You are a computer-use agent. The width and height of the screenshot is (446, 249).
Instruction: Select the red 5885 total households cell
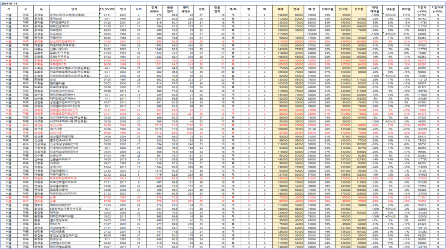pos(154,178)
